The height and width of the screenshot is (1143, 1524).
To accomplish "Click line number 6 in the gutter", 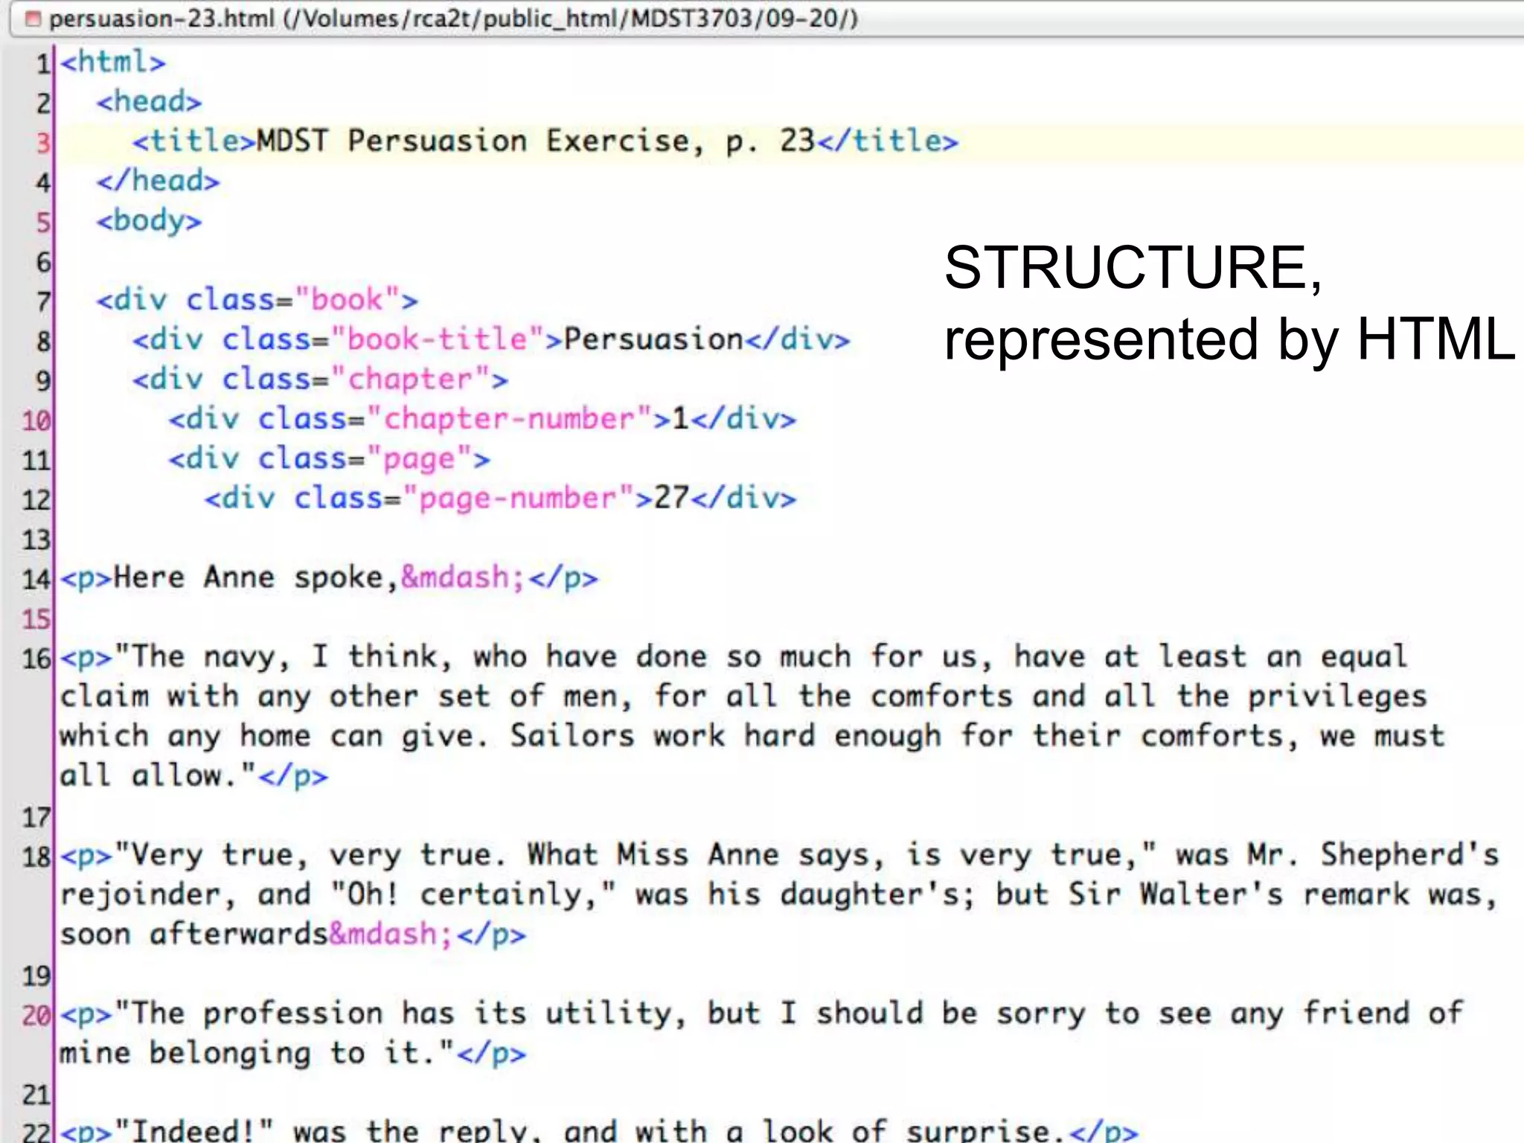I will pos(44,262).
